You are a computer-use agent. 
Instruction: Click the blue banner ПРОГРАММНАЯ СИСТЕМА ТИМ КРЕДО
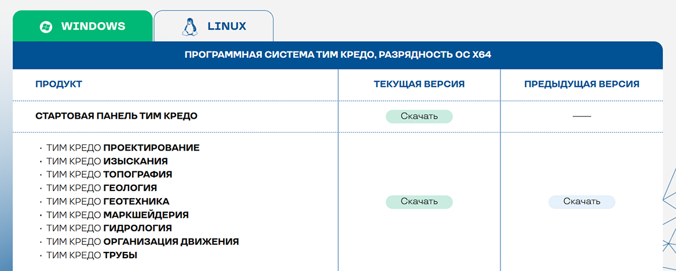click(338, 55)
